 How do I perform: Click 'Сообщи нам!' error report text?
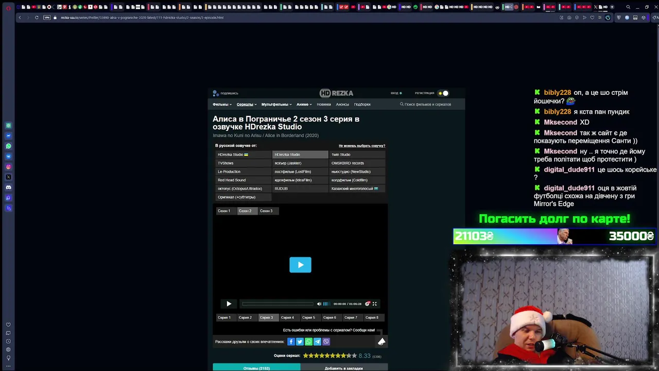[363, 330]
